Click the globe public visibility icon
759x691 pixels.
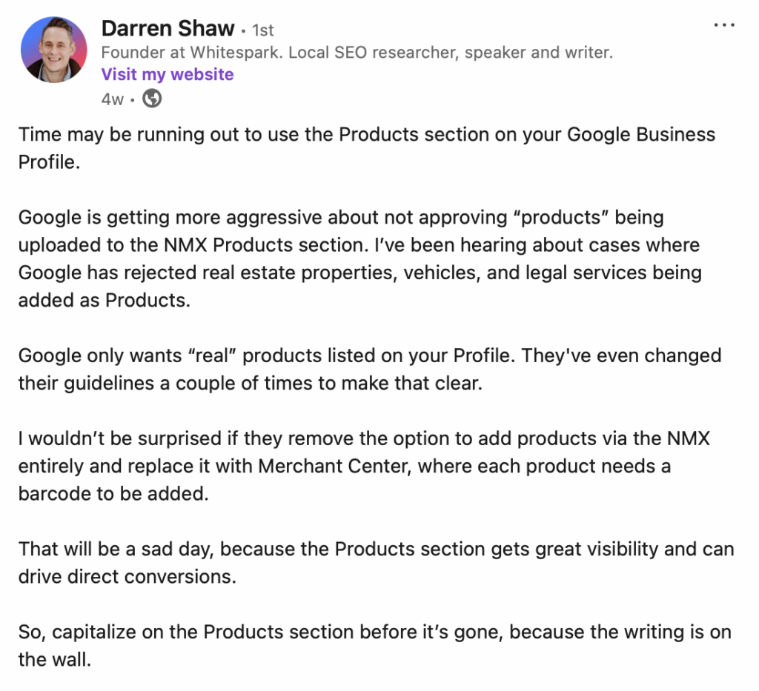[152, 98]
